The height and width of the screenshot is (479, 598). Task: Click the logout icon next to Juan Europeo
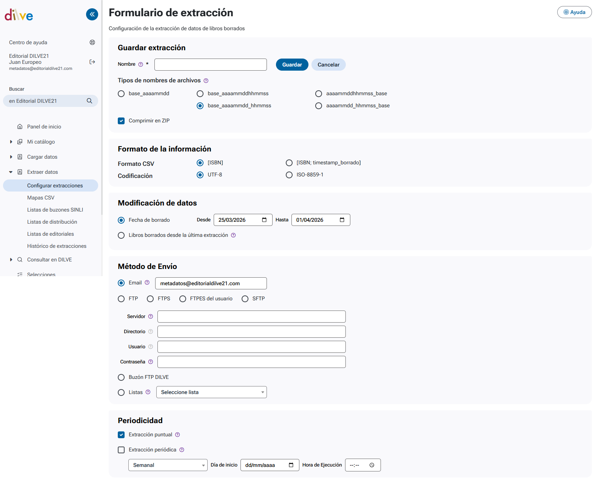point(92,62)
